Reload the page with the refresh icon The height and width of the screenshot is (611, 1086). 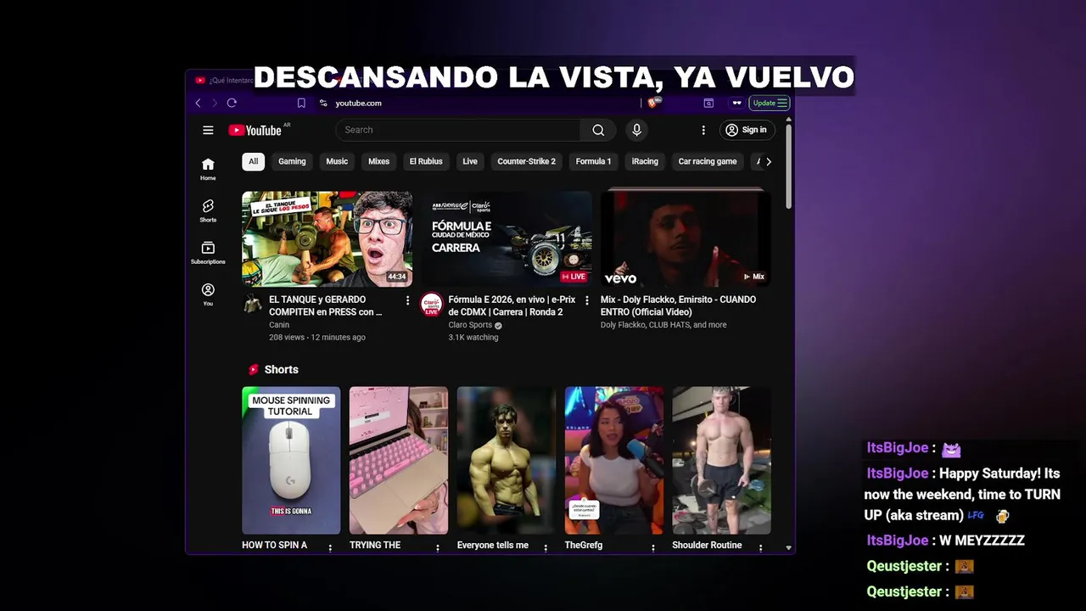point(232,103)
